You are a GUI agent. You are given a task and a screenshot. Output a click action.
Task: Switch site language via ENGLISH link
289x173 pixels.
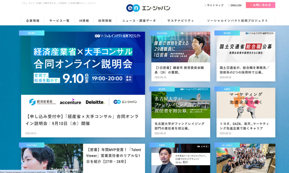(x=235, y=5)
